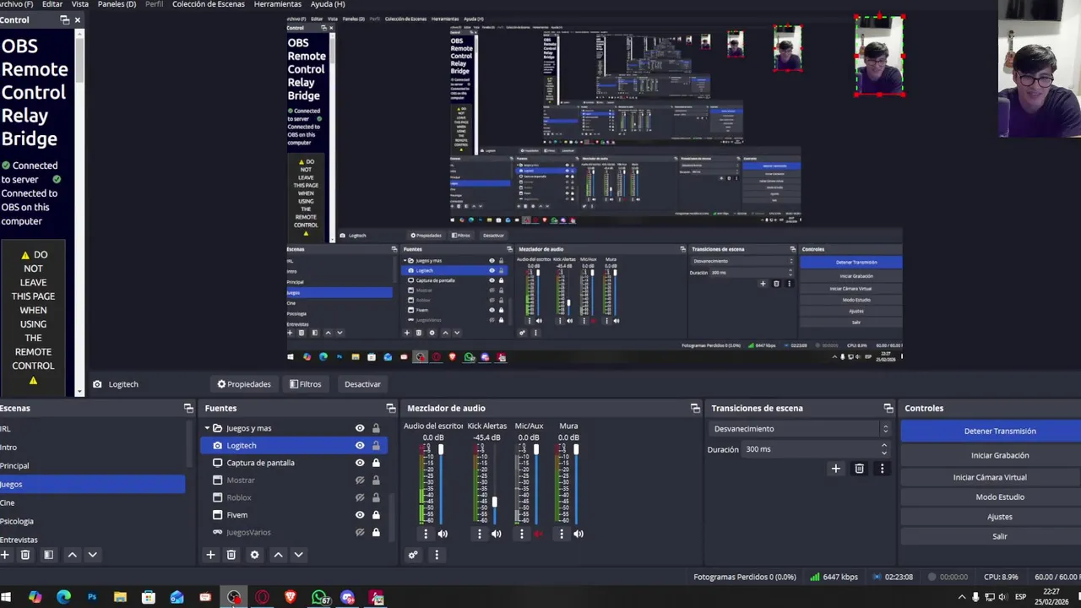Remove selected source with trash icon
This screenshot has width=1081, height=608.
231,555
